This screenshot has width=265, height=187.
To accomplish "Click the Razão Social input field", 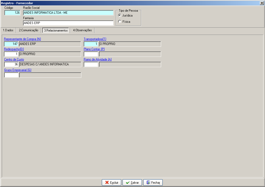I will pyautogui.click(x=68, y=13).
